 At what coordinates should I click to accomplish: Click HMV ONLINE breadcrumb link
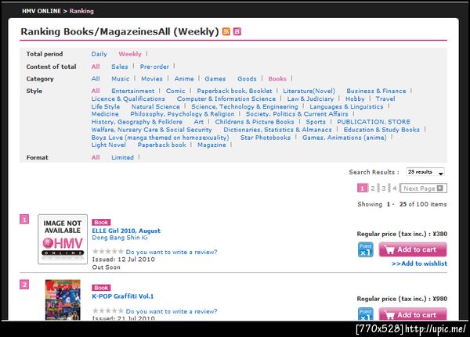(42, 11)
